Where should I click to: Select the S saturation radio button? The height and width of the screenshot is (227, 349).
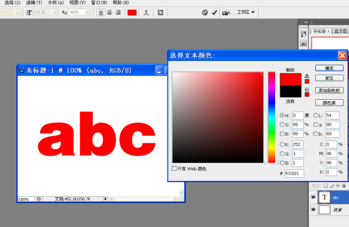[x=282, y=125]
